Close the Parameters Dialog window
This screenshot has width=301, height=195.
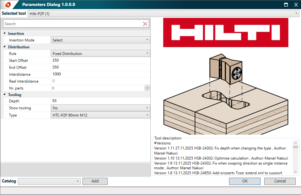[296, 5]
